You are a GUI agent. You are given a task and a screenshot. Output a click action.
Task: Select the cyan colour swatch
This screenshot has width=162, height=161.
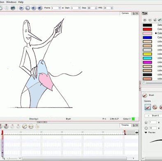click(x=147, y=58)
